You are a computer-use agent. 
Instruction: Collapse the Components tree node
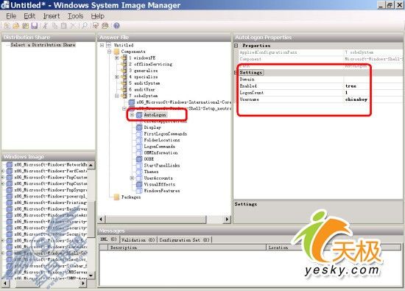pyautogui.click(x=109, y=52)
